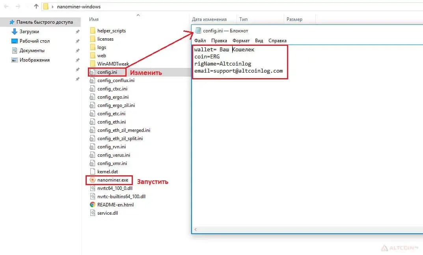
Task: Click the config_conflux.ini file icon
Action: 92,81
